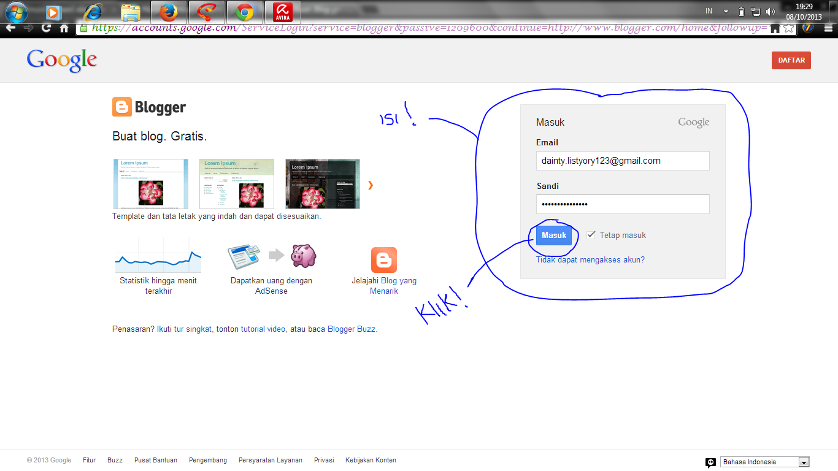The height and width of the screenshot is (471, 838).
Task: Open the Windows Start menu orb
Action: 16,11
